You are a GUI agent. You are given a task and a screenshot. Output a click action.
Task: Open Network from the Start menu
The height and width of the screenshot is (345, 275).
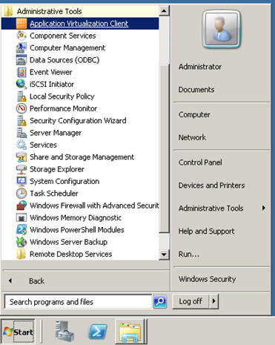(192, 137)
